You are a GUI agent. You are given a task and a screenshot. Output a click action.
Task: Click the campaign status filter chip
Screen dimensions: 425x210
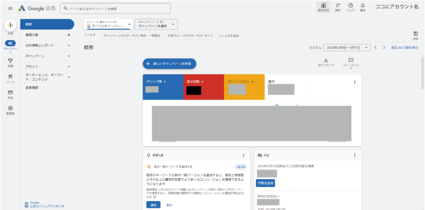[132, 36]
